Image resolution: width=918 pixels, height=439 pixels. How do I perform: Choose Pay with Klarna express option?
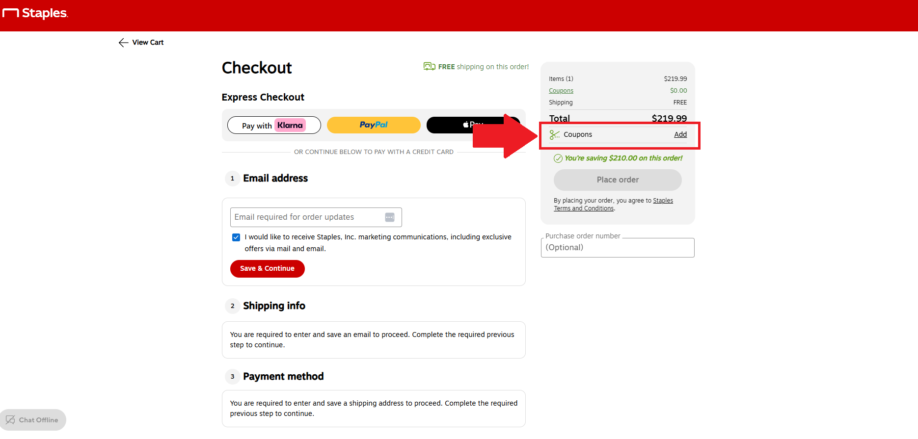tap(274, 125)
